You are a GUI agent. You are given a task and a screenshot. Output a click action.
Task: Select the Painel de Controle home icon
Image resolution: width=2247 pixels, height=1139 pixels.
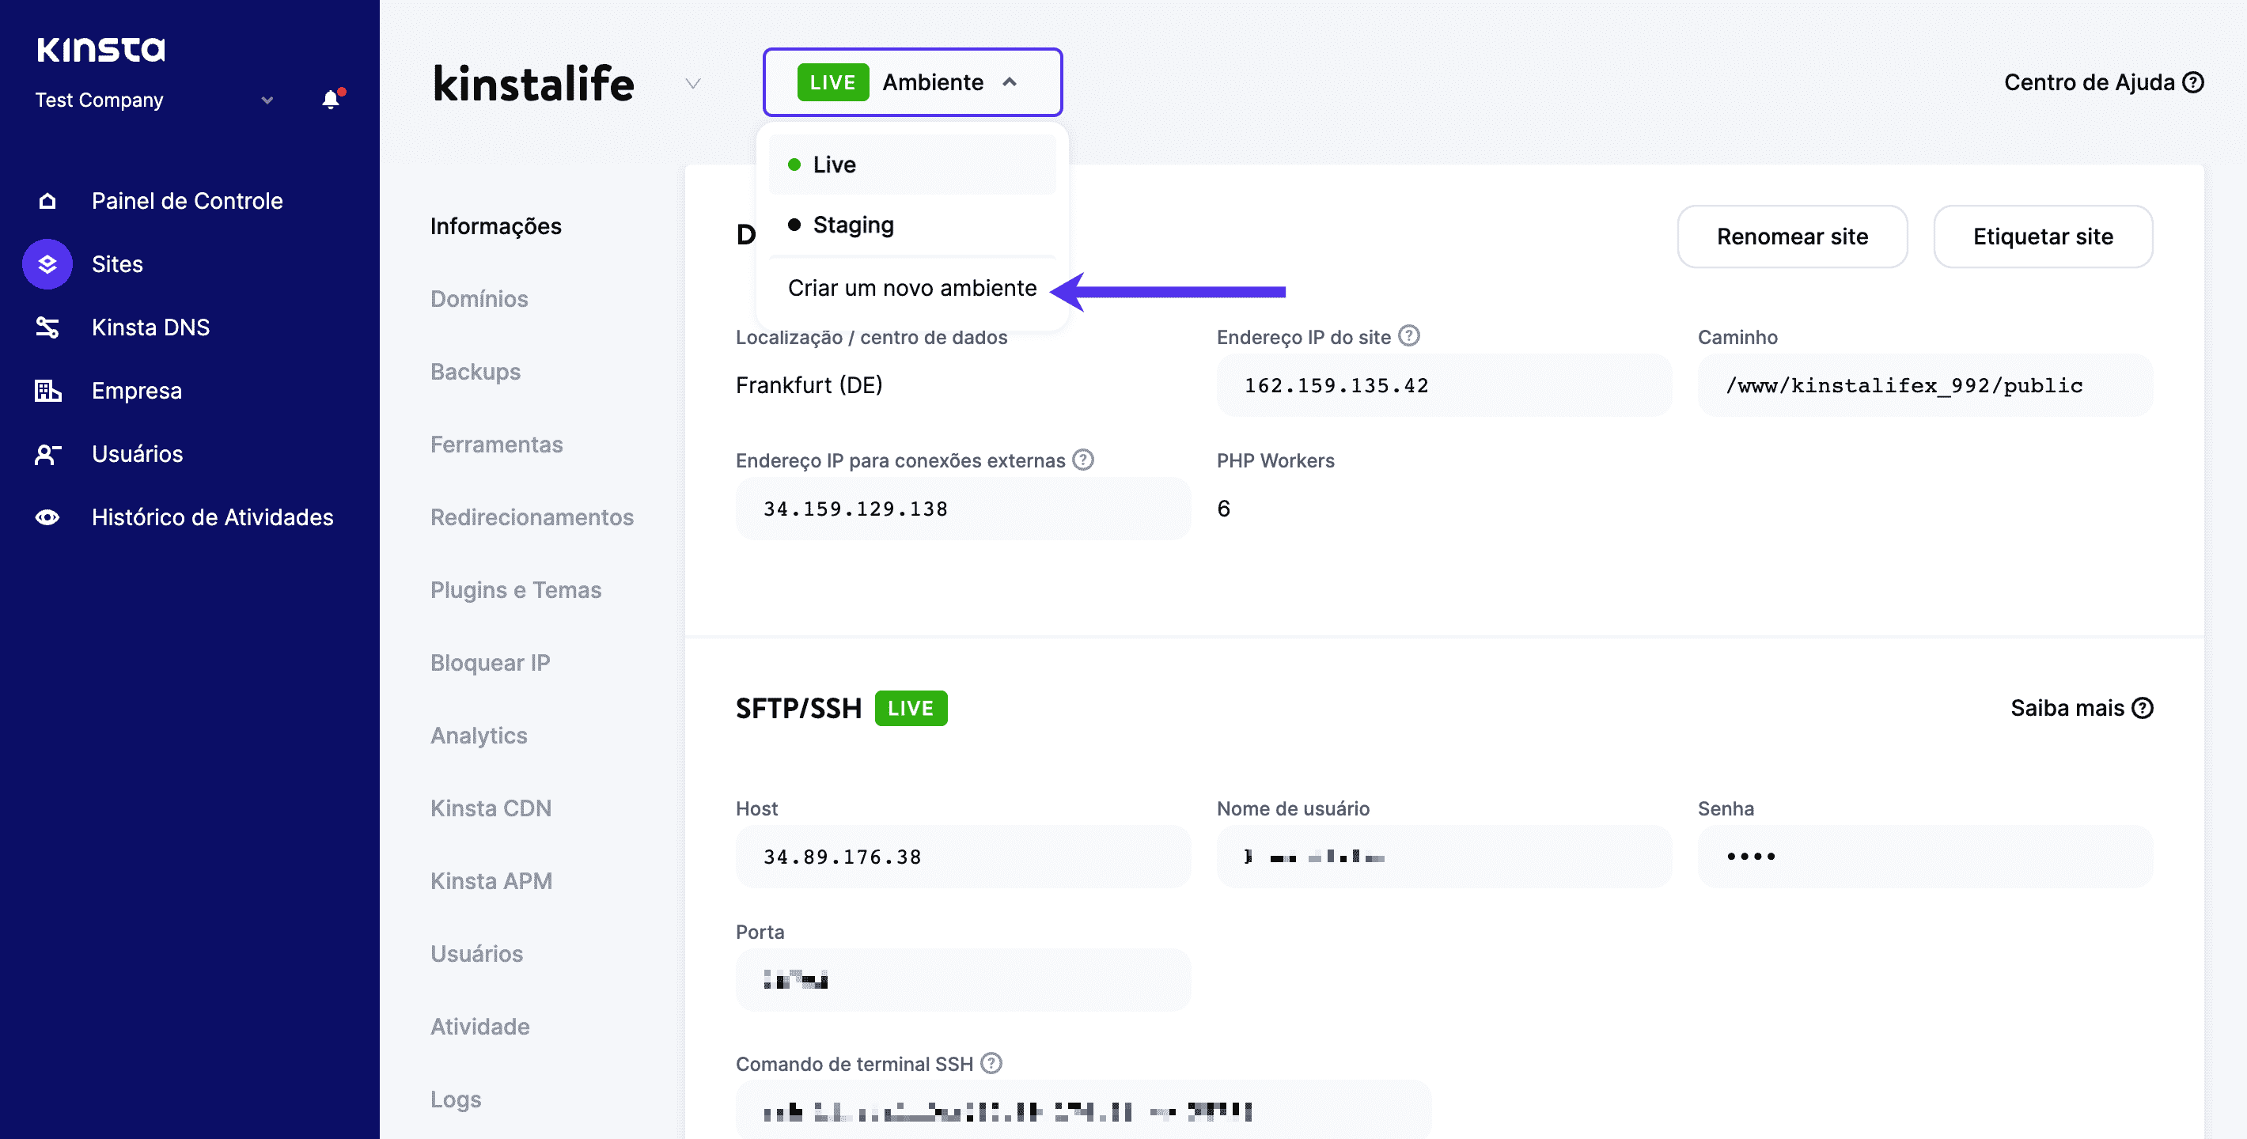tap(47, 199)
